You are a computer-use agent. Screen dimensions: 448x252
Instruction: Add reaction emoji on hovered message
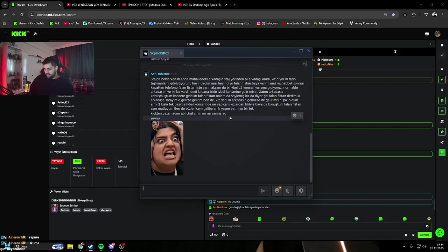(294, 115)
